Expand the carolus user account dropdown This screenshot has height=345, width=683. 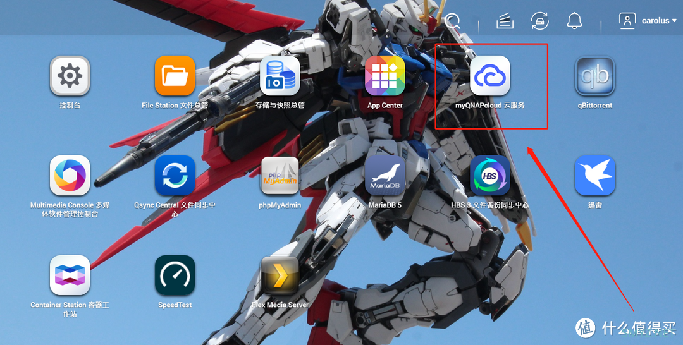648,20
